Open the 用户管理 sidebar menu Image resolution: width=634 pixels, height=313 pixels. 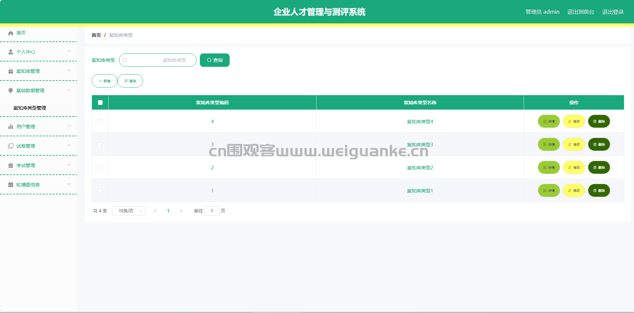pyautogui.click(x=38, y=127)
